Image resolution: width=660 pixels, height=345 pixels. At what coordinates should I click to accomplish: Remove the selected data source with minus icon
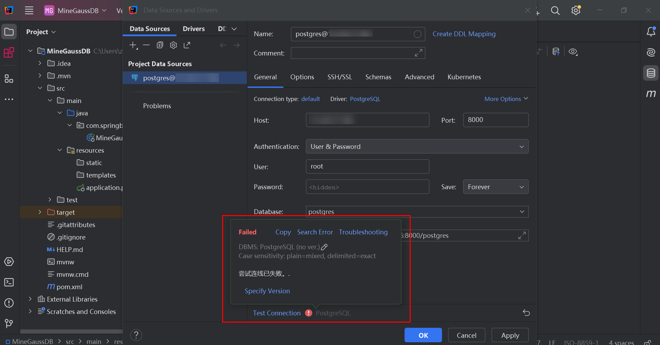(146, 45)
